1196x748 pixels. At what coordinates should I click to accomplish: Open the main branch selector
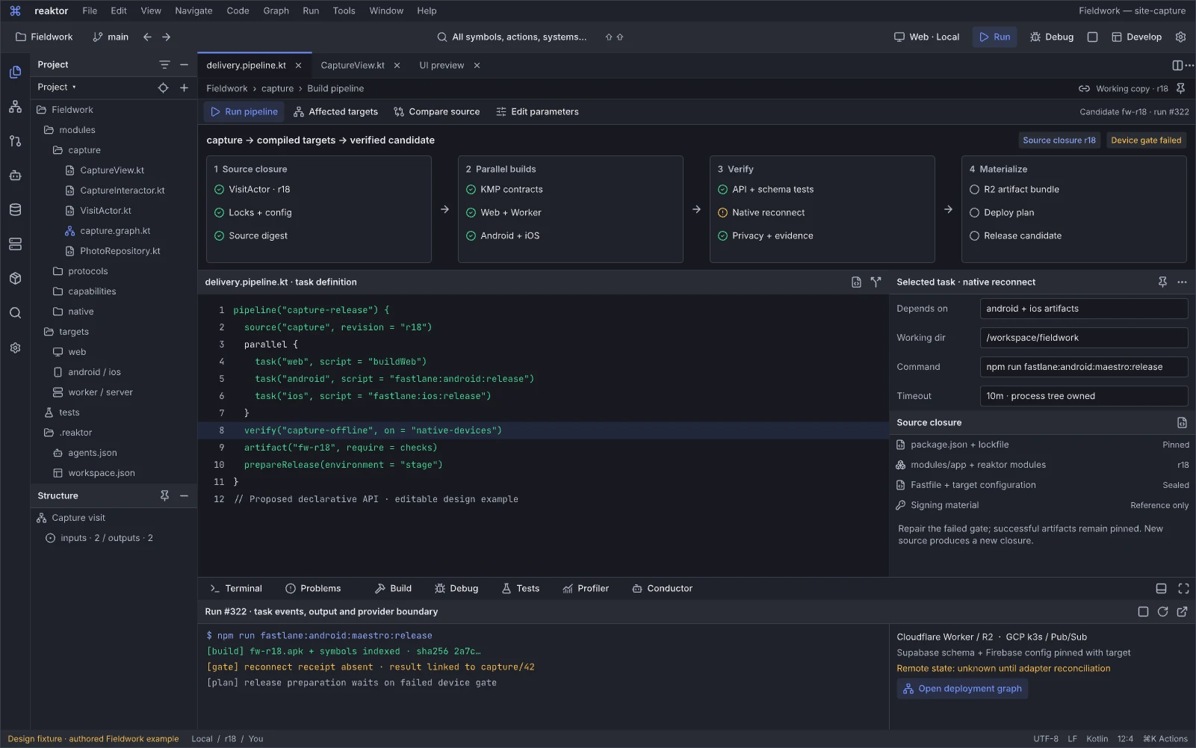(111, 37)
